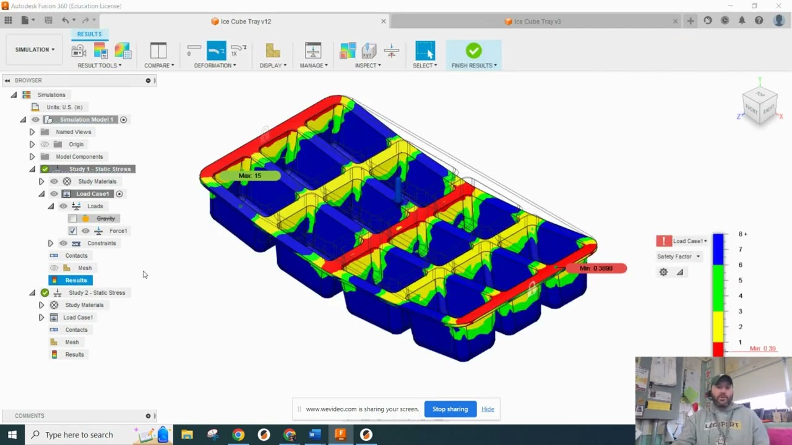Open the extensions icon in the top bar
The width and height of the screenshot is (792, 445).
tap(708, 20)
